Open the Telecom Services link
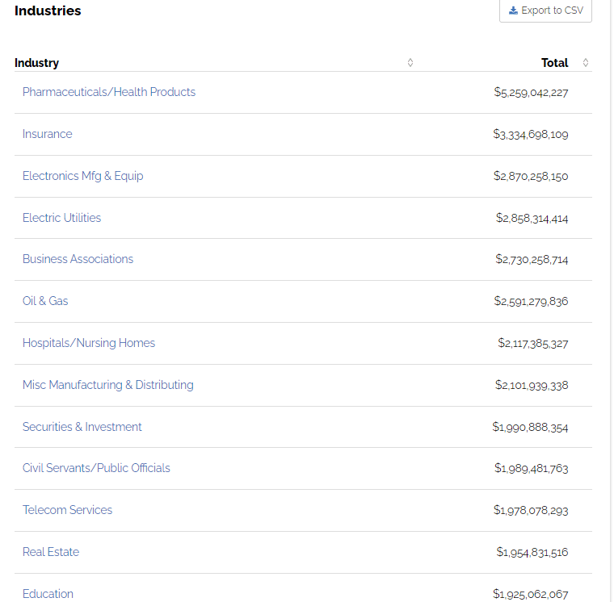 pyautogui.click(x=67, y=510)
